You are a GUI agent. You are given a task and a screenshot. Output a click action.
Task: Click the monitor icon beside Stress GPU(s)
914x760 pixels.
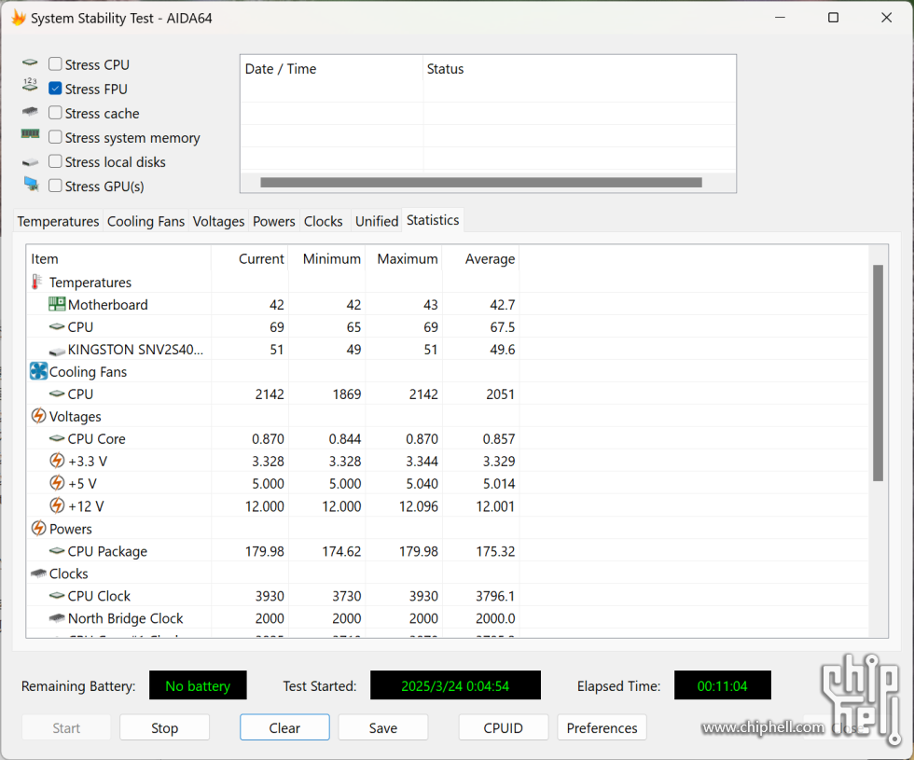(31, 185)
